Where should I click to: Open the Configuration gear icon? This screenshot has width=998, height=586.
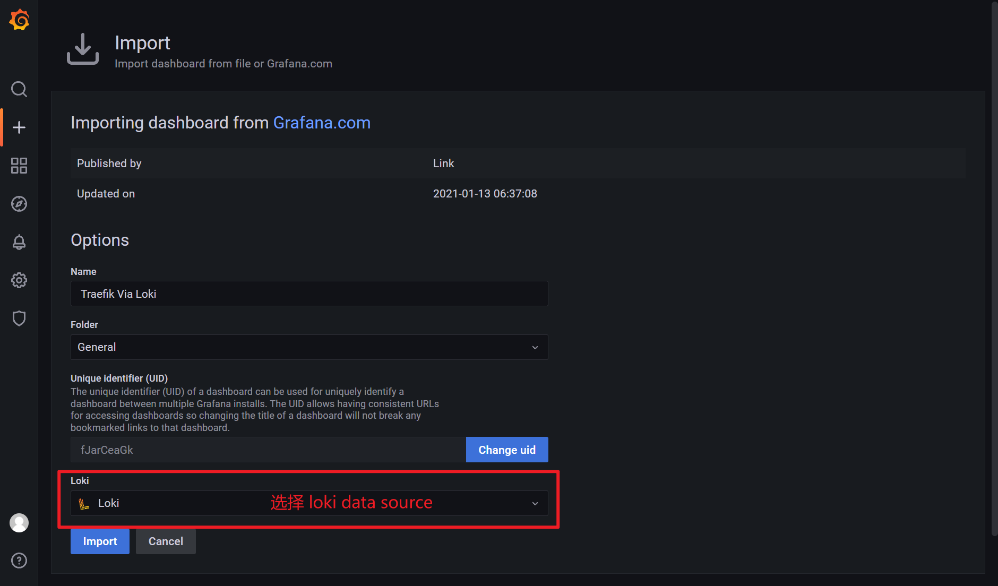point(19,280)
